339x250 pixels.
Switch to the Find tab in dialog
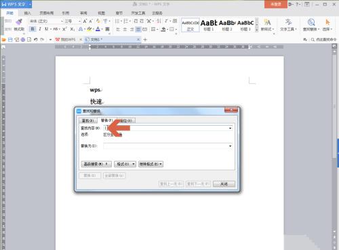point(87,121)
